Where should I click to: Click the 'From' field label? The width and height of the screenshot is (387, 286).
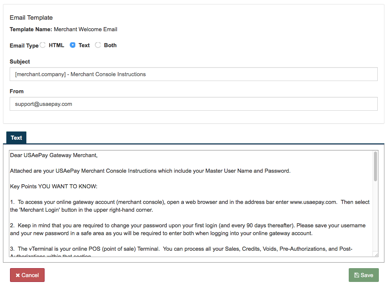coord(17,91)
